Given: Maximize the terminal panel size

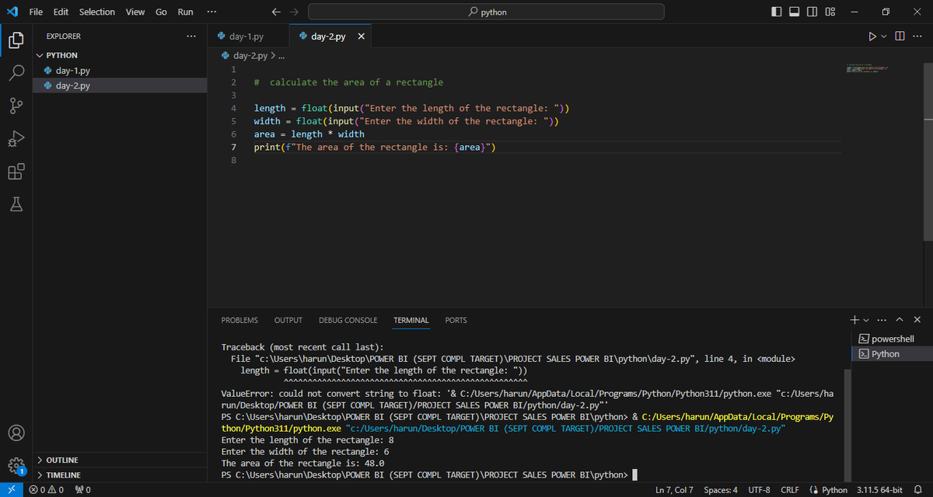Looking at the screenshot, I should (900, 320).
